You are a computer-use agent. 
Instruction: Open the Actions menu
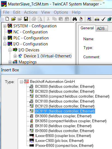[x=31, y=12]
